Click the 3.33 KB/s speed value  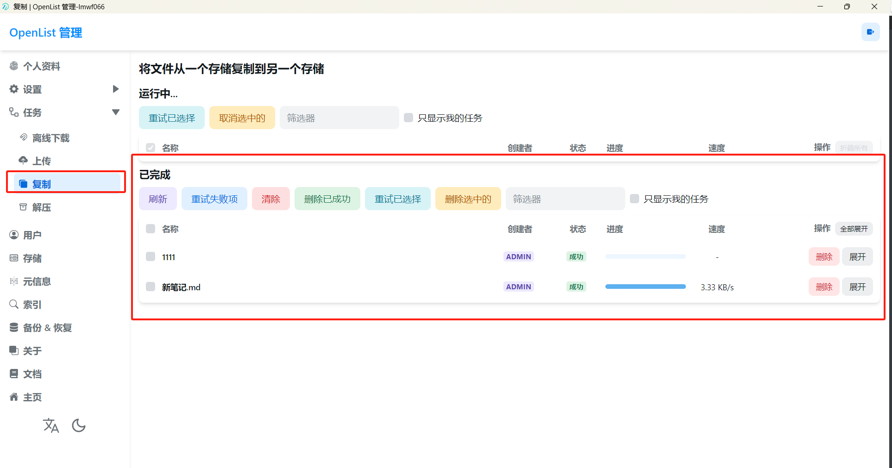point(717,287)
